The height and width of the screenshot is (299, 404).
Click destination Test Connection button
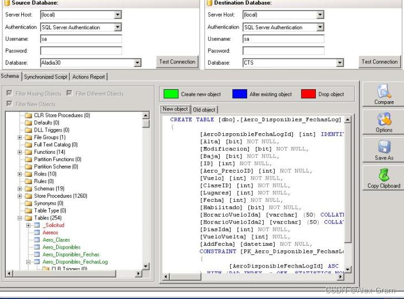379,62
